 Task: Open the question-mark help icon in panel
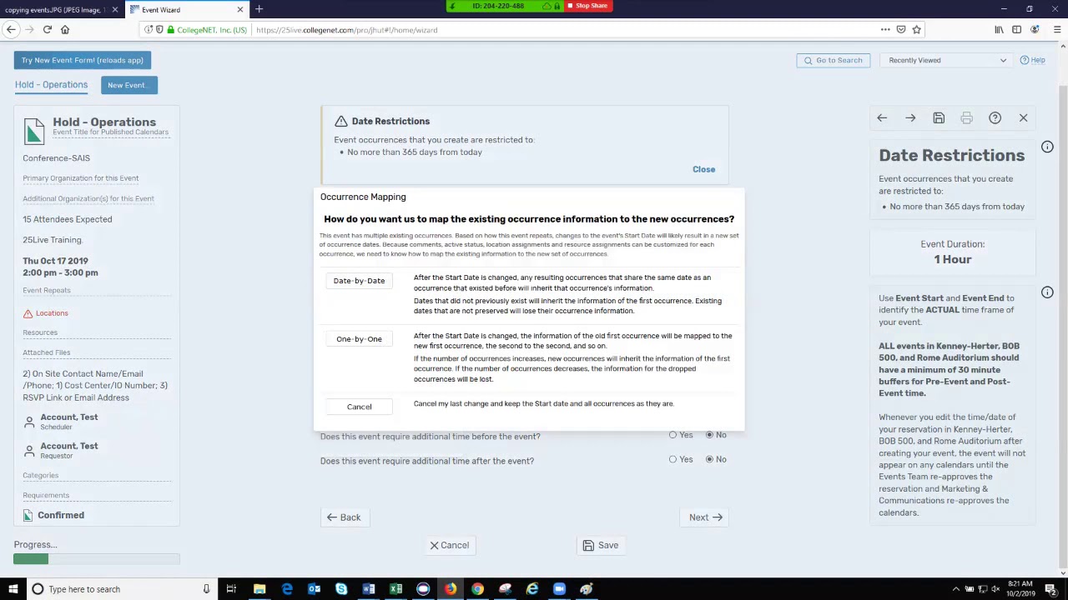point(995,118)
